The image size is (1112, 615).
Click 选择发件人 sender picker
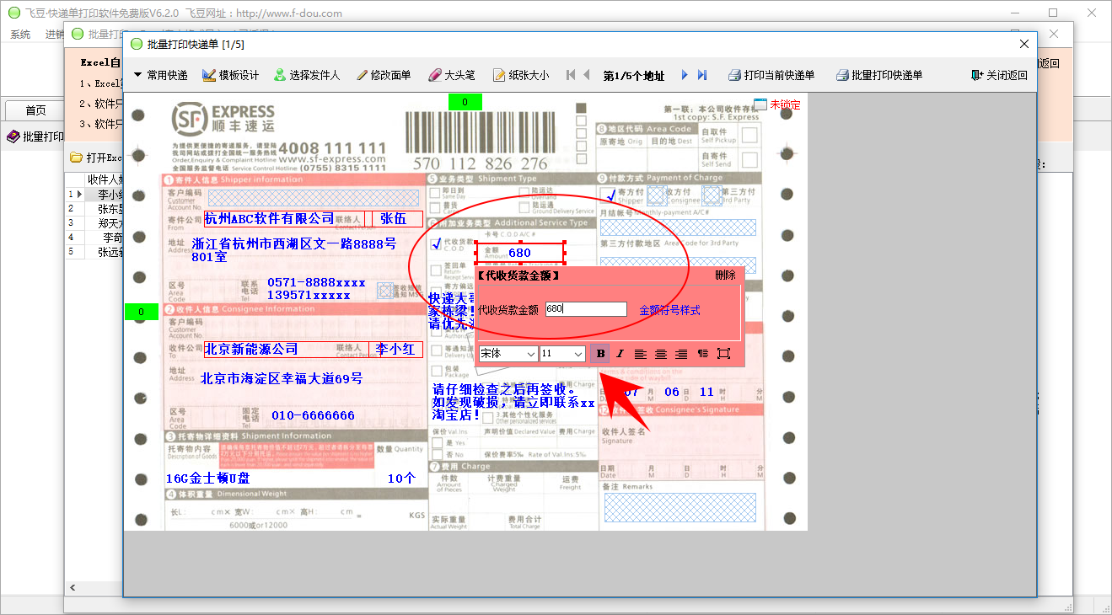[x=307, y=75]
